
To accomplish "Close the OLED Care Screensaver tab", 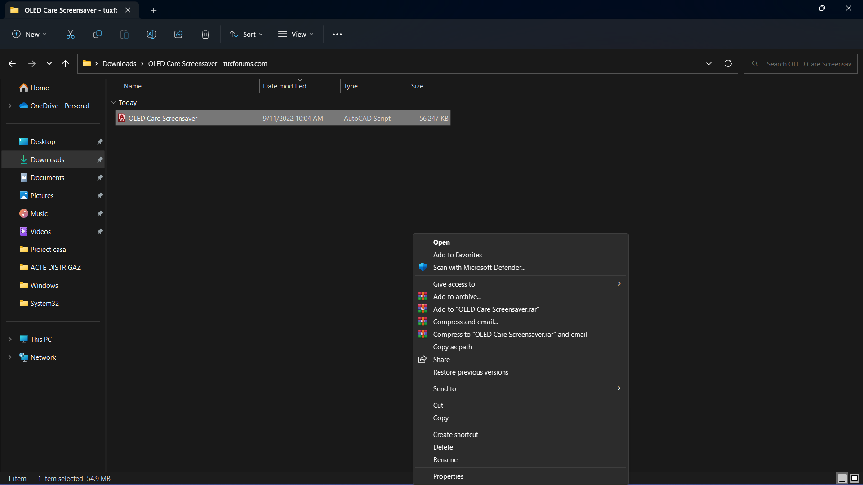I will [x=128, y=10].
